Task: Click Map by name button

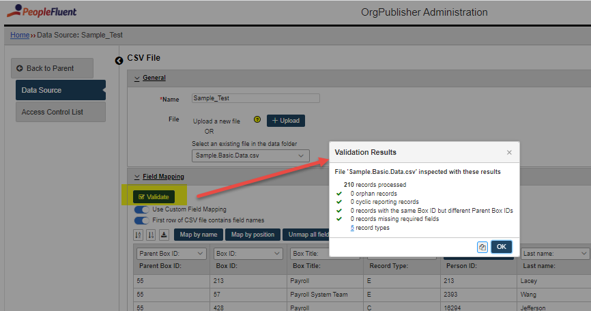Action: point(199,235)
